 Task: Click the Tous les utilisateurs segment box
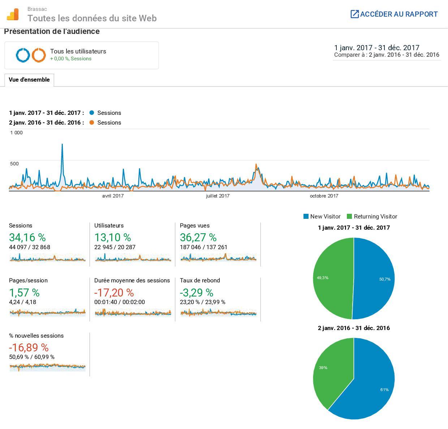pos(82,55)
